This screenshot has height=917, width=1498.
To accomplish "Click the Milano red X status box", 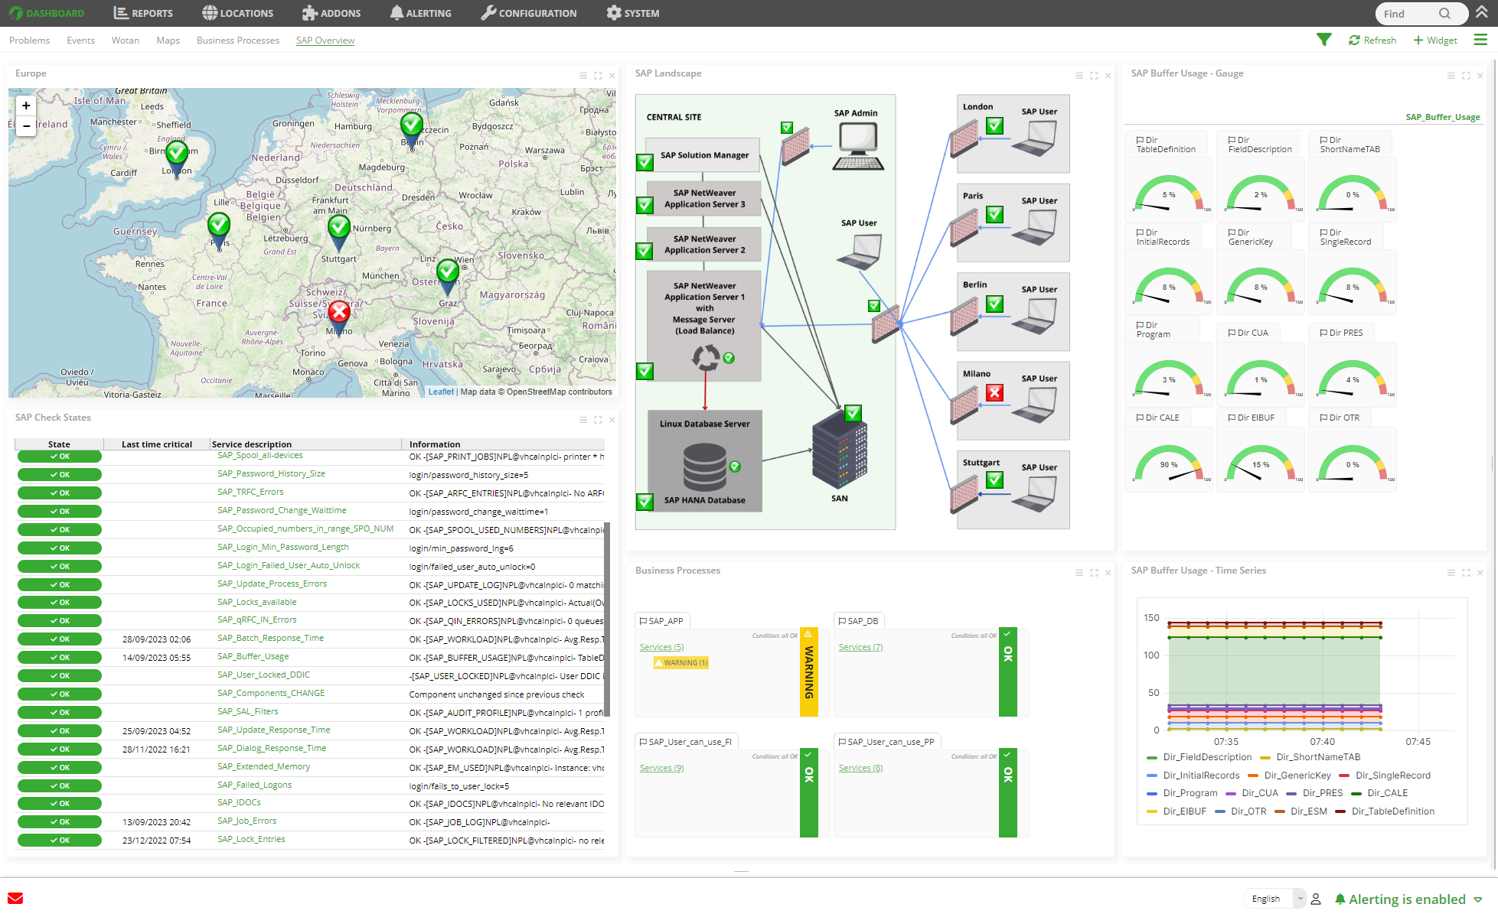I will [994, 393].
